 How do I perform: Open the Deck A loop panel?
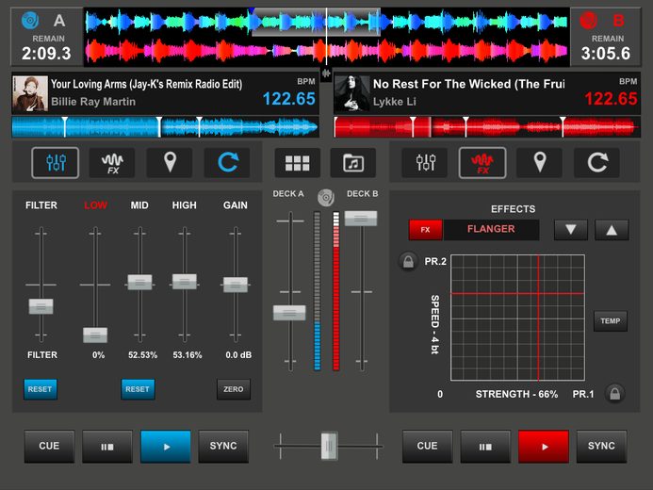coord(227,162)
